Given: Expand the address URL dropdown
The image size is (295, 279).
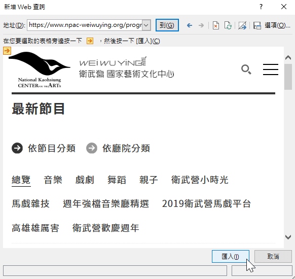Looking at the screenshot, I should point(146,25).
